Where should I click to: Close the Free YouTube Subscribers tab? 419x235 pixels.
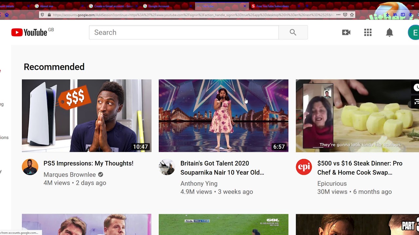[299, 6]
